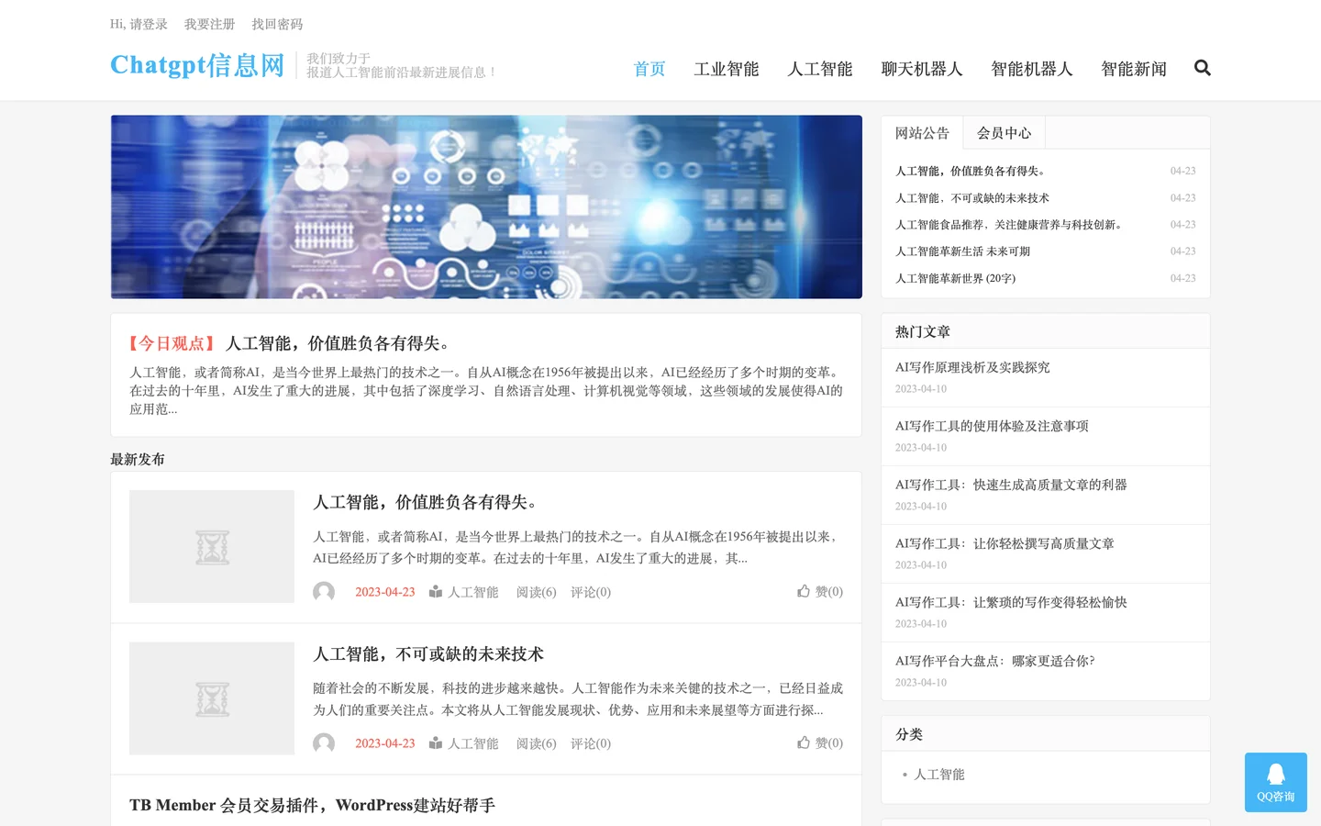Open the search magnifier icon
Viewport: 1321px width, 826px height.
coord(1203,68)
